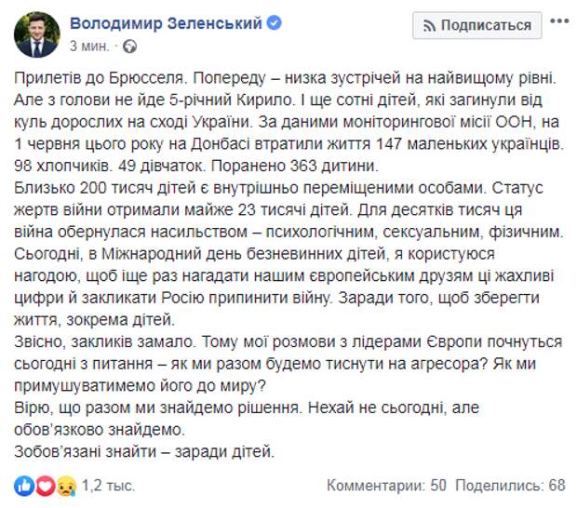Click the red heart Love reaction icon
The height and width of the screenshot is (508, 577).
pos(45,486)
